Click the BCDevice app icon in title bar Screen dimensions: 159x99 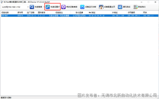[x=2, y=2]
